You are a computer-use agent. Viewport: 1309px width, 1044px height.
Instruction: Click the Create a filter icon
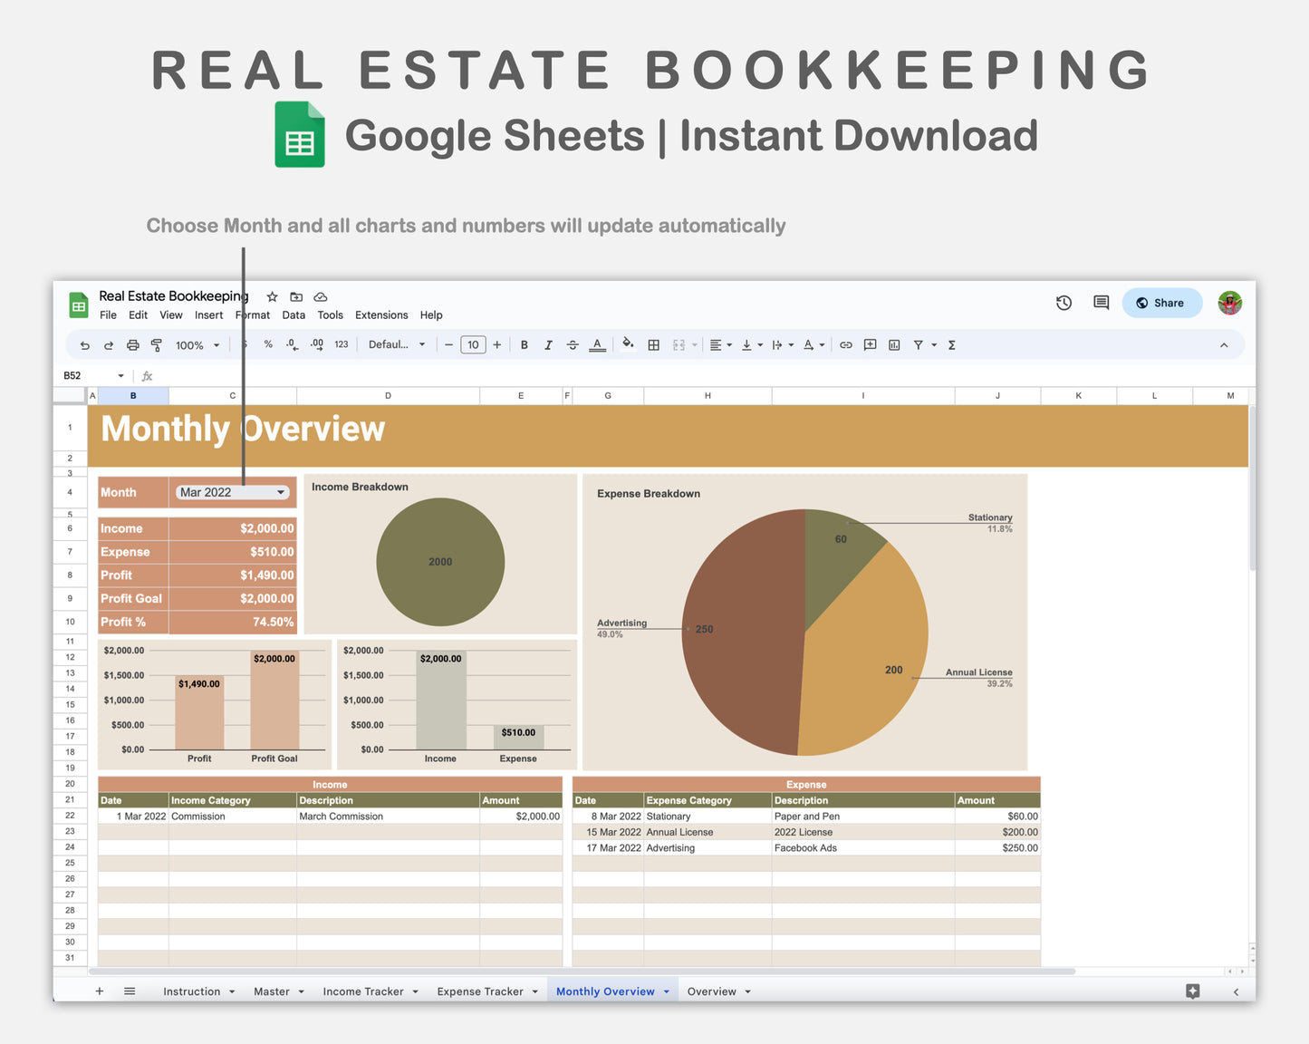[918, 344]
